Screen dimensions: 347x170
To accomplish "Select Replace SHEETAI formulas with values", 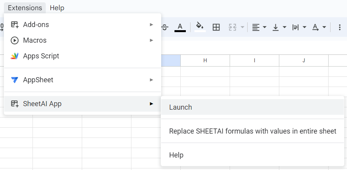I will coord(252,131).
